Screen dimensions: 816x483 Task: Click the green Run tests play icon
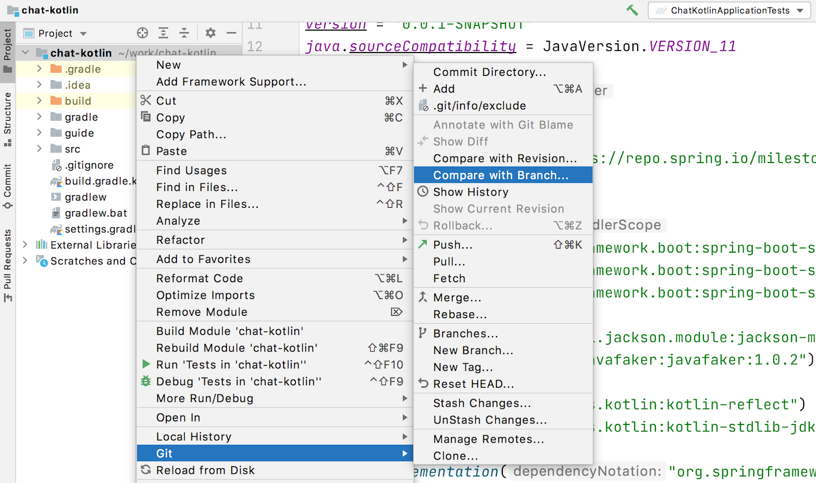click(146, 364)
